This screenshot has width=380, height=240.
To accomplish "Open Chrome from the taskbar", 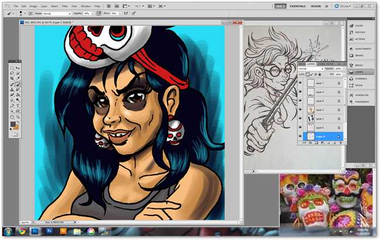I will (x=22, y=231).
